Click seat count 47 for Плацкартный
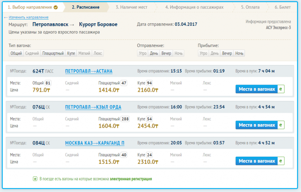 (124, 83)
